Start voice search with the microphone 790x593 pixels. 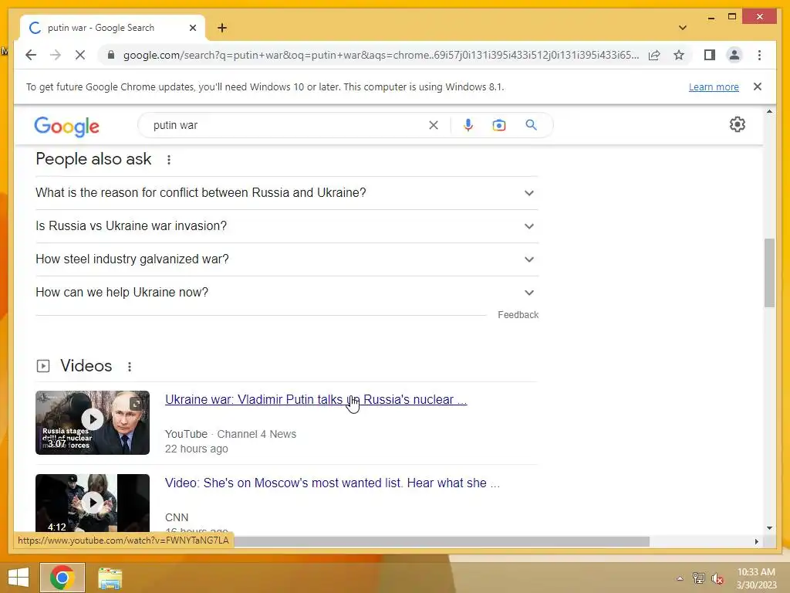click(x=468, y=125)
